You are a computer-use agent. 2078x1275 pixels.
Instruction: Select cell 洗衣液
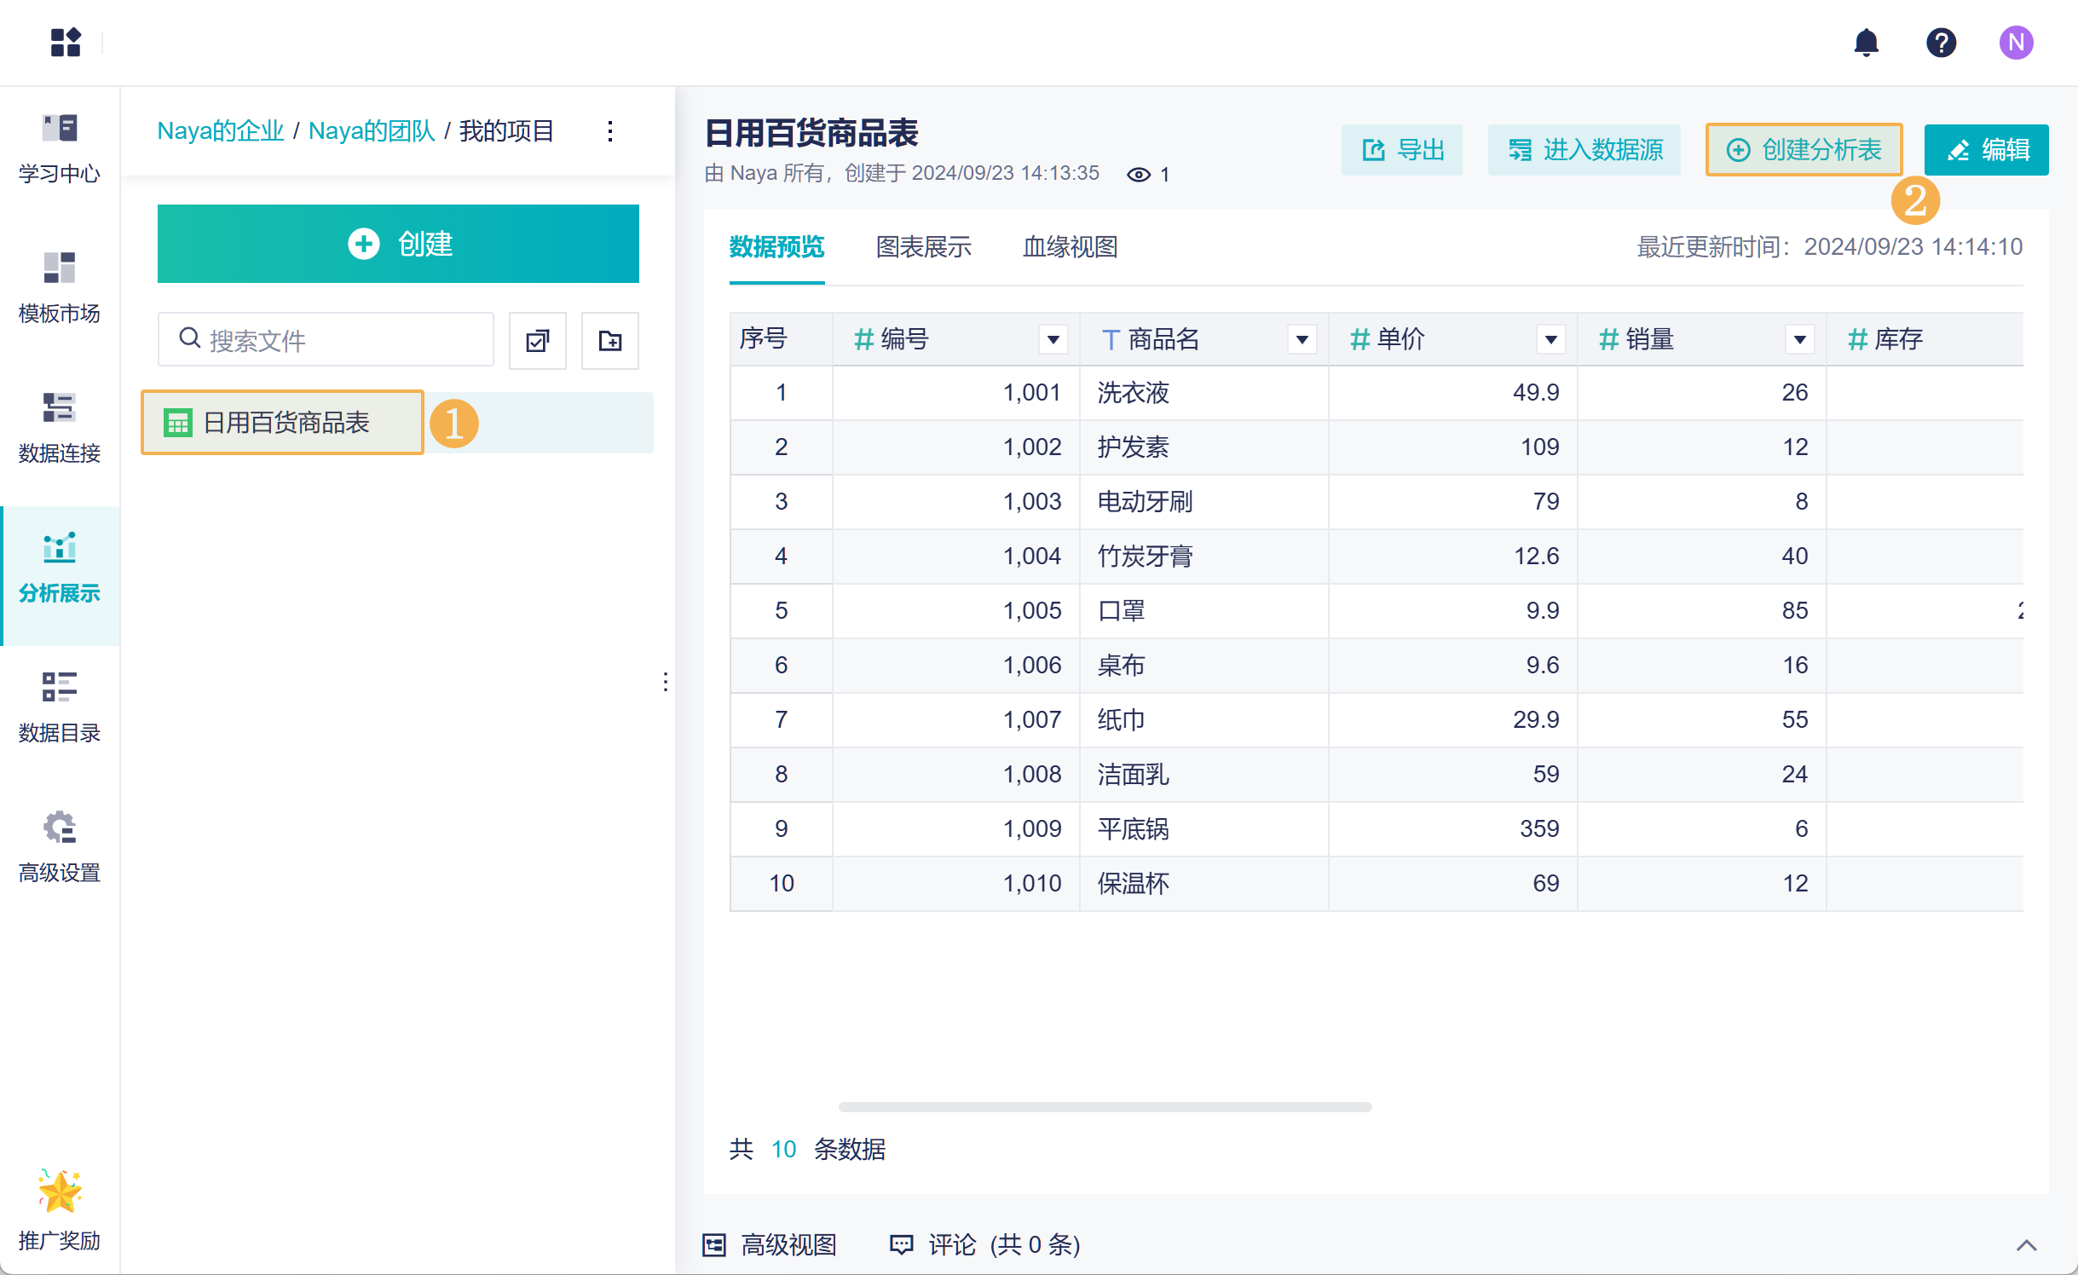click(x=1204, y=393)
